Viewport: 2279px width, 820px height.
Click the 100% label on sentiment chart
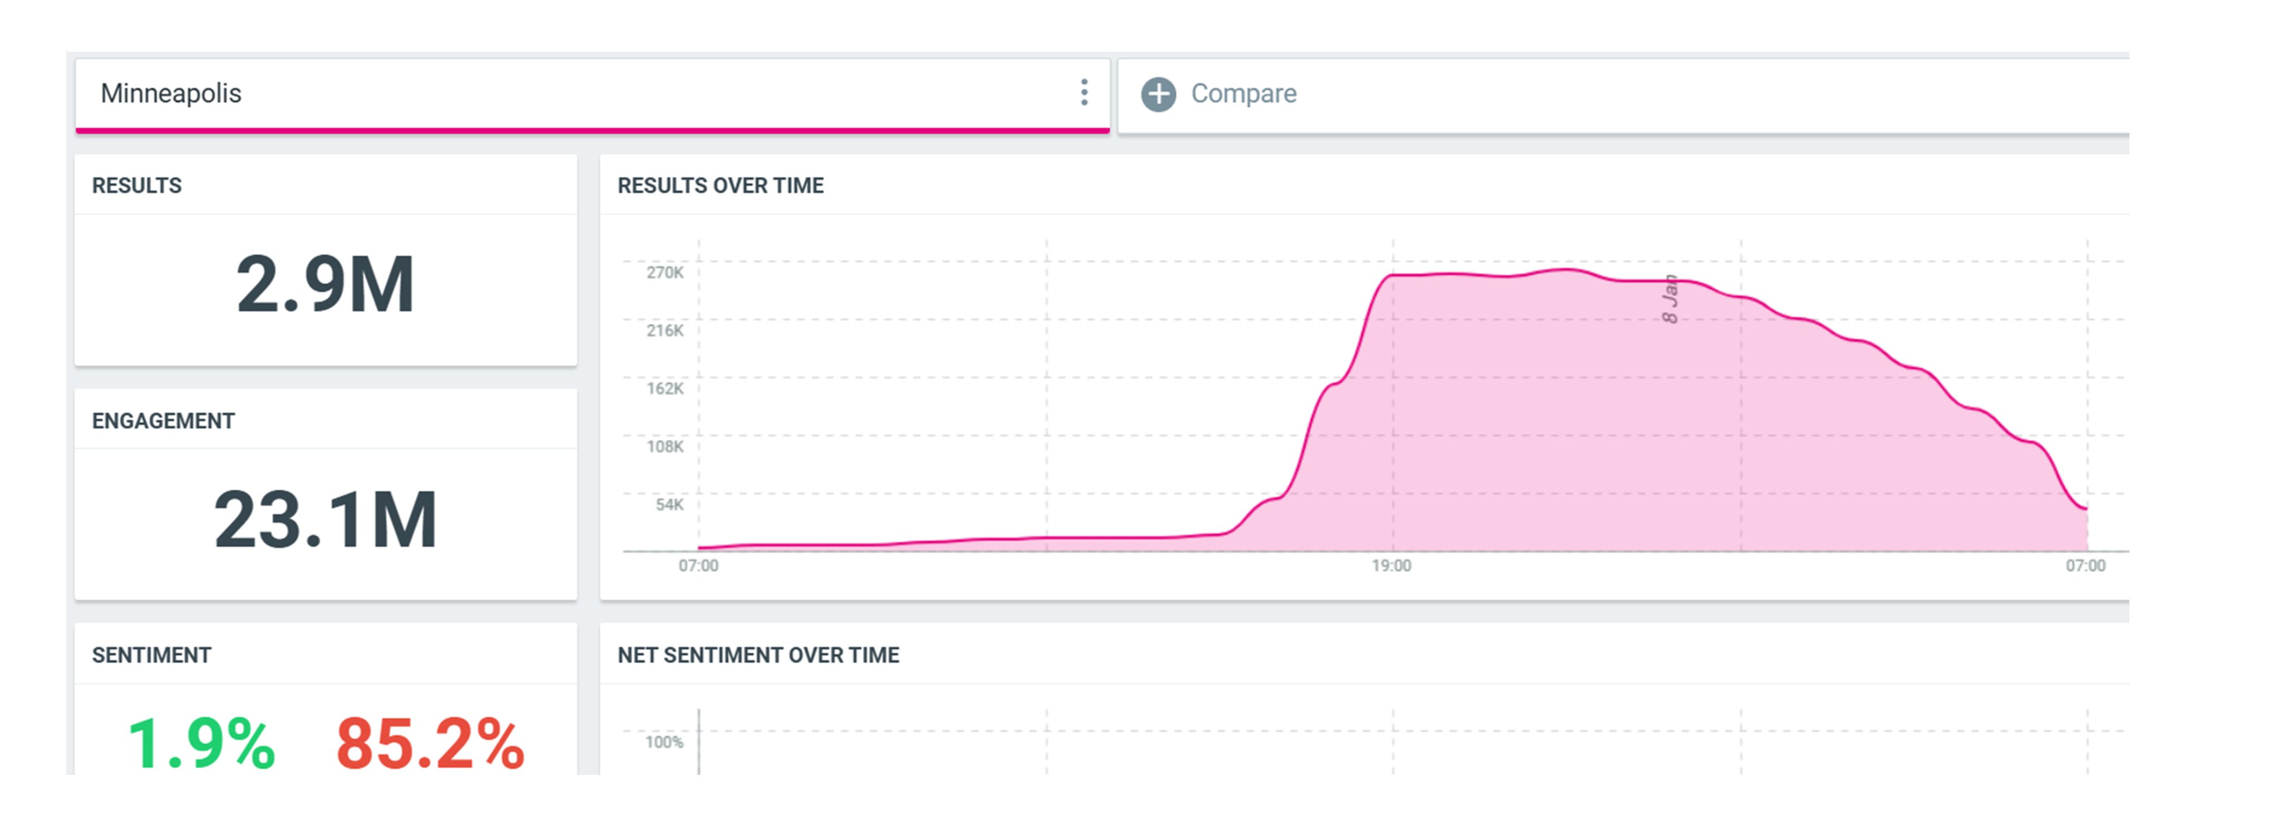tap(664, 742)
